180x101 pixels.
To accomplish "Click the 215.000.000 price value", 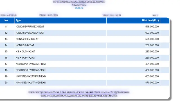I will click(152, 52).
